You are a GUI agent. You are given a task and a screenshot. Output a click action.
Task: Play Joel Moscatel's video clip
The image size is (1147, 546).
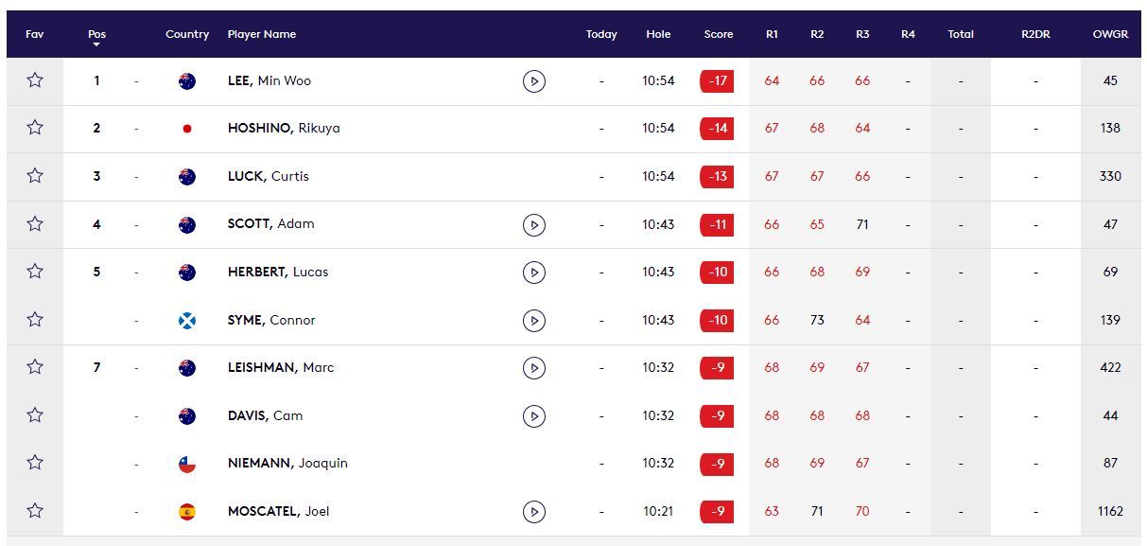(533, 512)
